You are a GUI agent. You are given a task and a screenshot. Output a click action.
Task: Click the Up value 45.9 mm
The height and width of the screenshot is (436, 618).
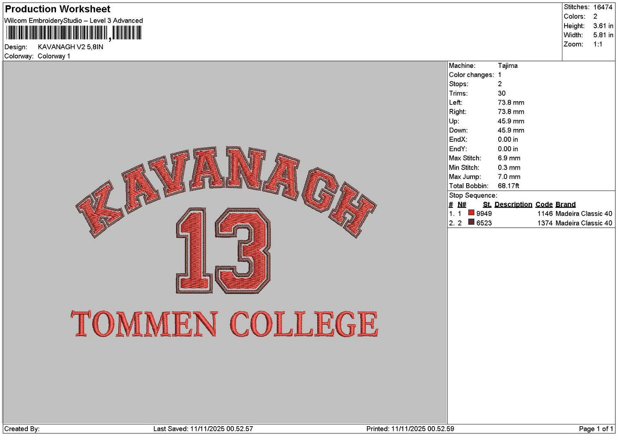pyautogui.click(x=511, y=121)
